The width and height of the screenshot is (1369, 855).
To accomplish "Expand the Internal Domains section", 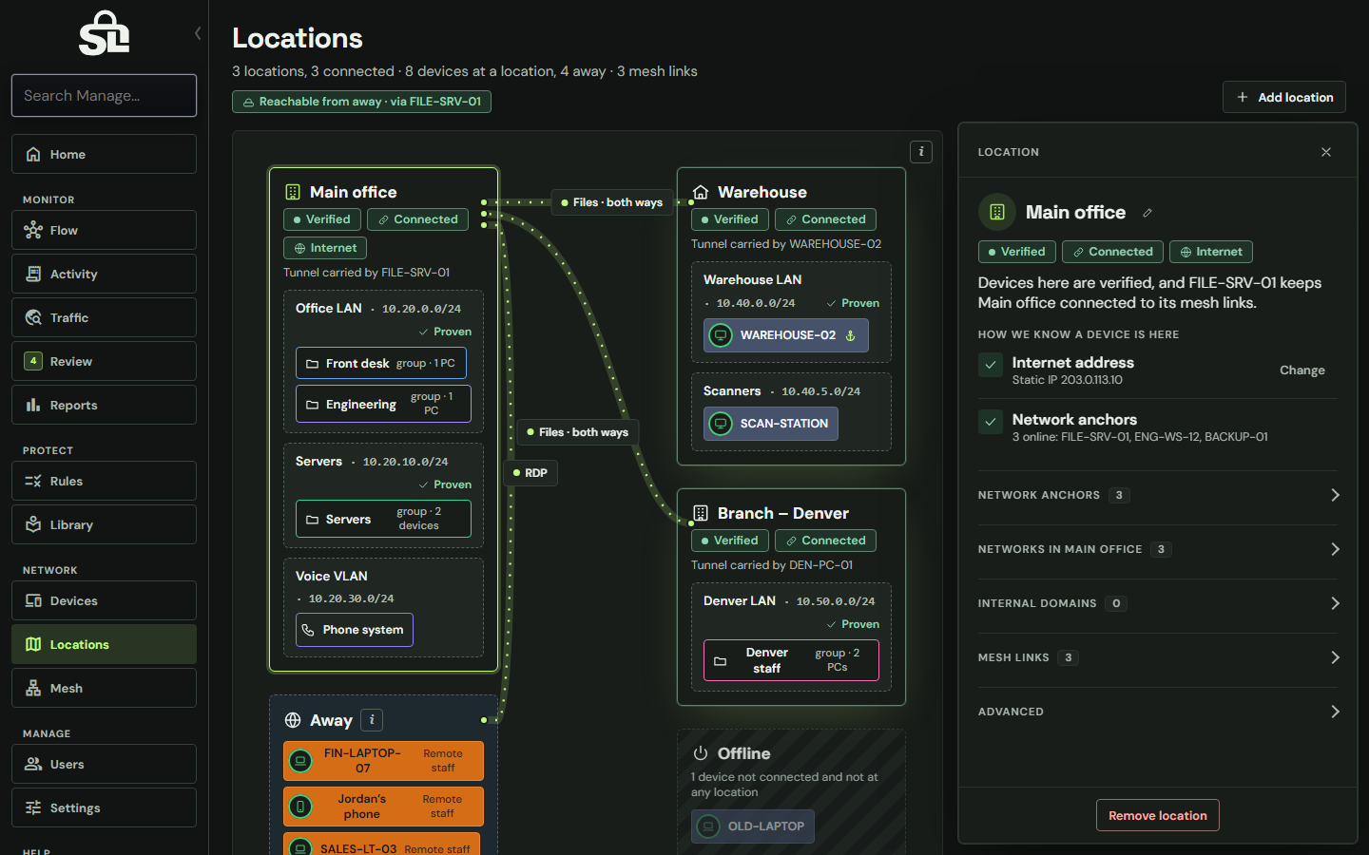I will (1158, 603).
